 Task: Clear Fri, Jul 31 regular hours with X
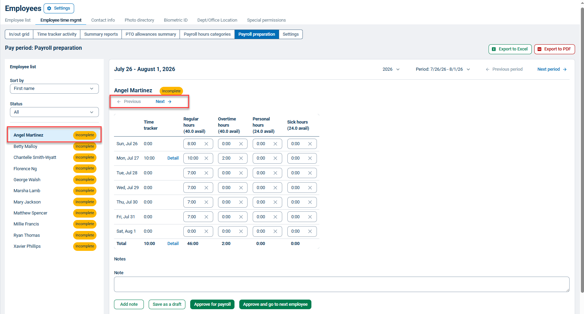206,217
